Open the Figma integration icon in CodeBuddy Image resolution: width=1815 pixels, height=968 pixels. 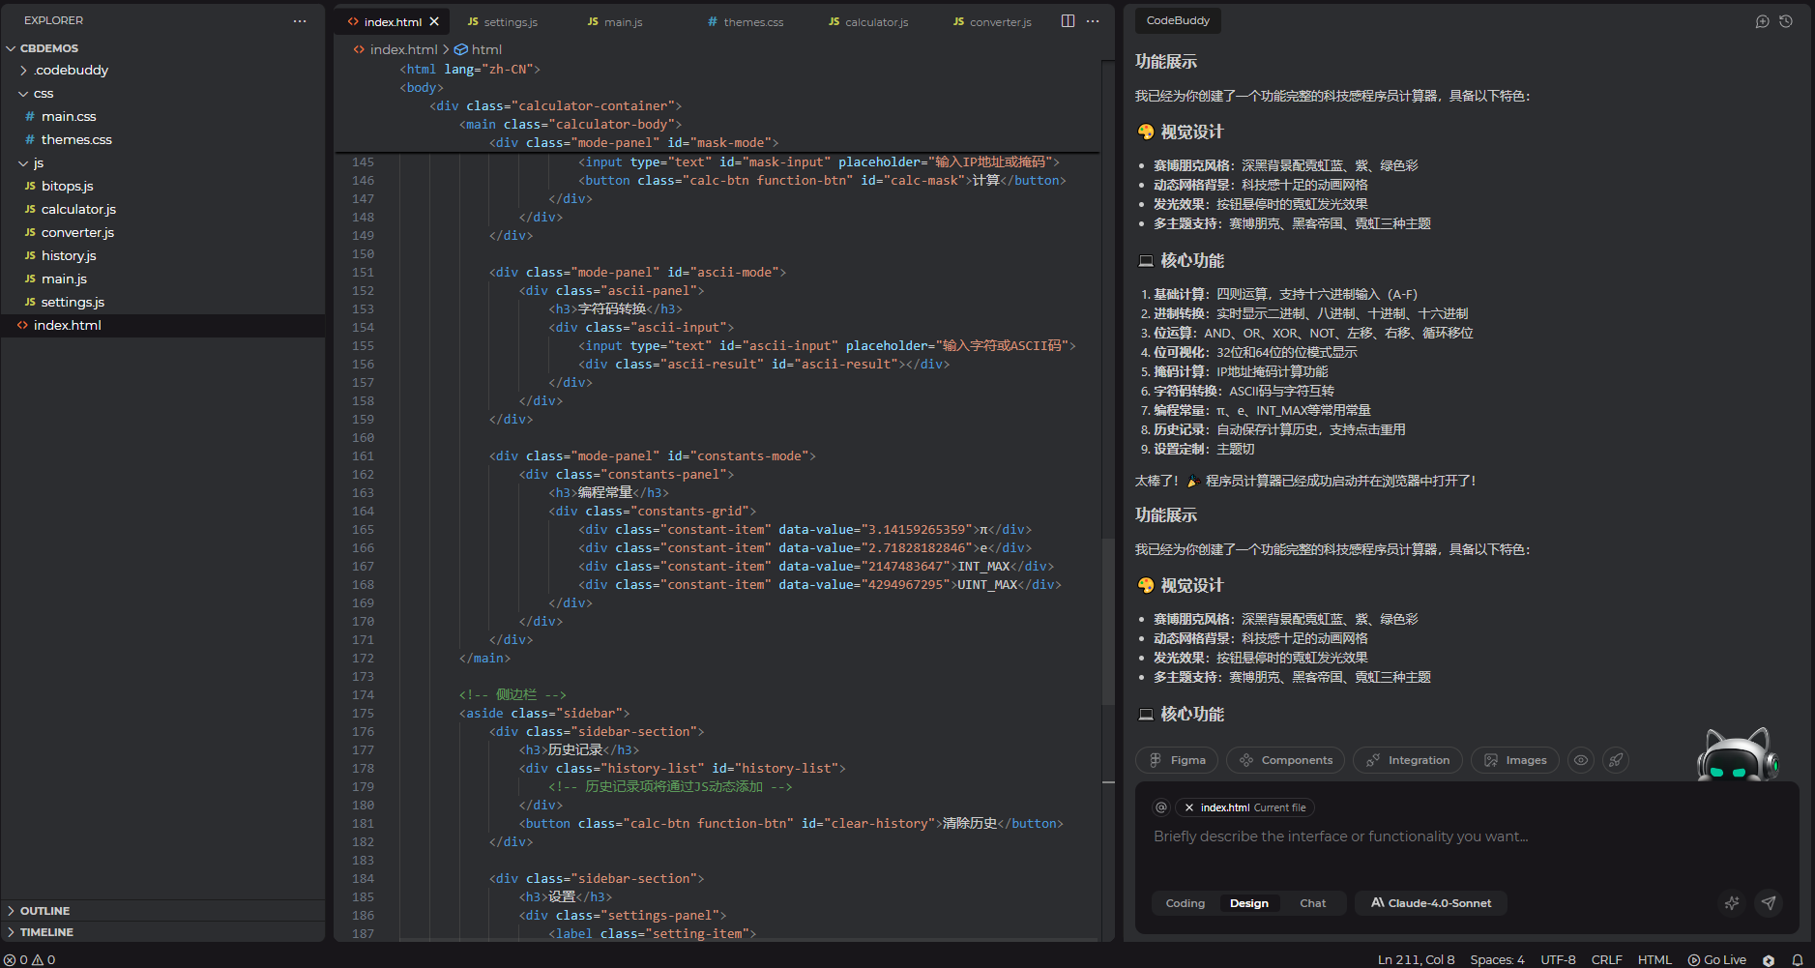1176,760
